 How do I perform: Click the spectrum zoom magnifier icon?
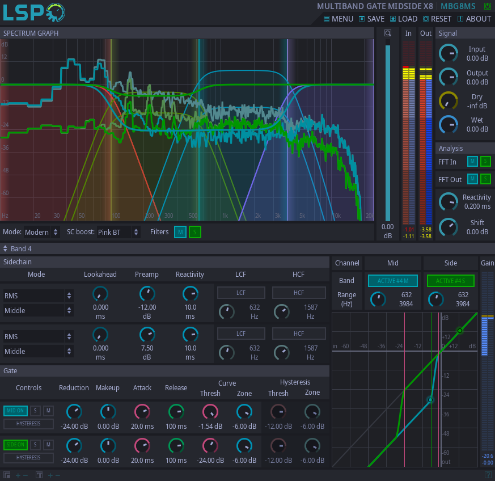388,33
